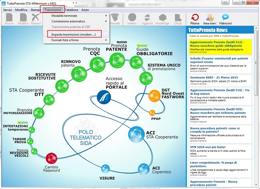
Task: Open Area riservata from toolbar
Action: pyautogui.click(x=210, y=18)
